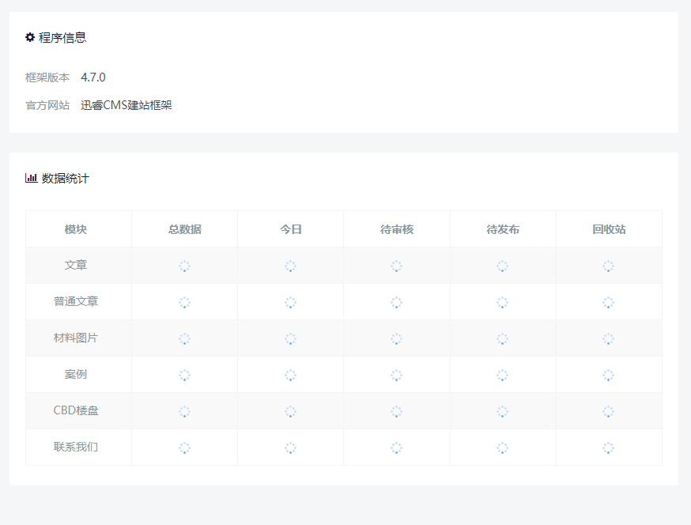The height and width of the screenshot is (525, 691).
Task: Click the 待审核 column header
Action: (397, 229)
